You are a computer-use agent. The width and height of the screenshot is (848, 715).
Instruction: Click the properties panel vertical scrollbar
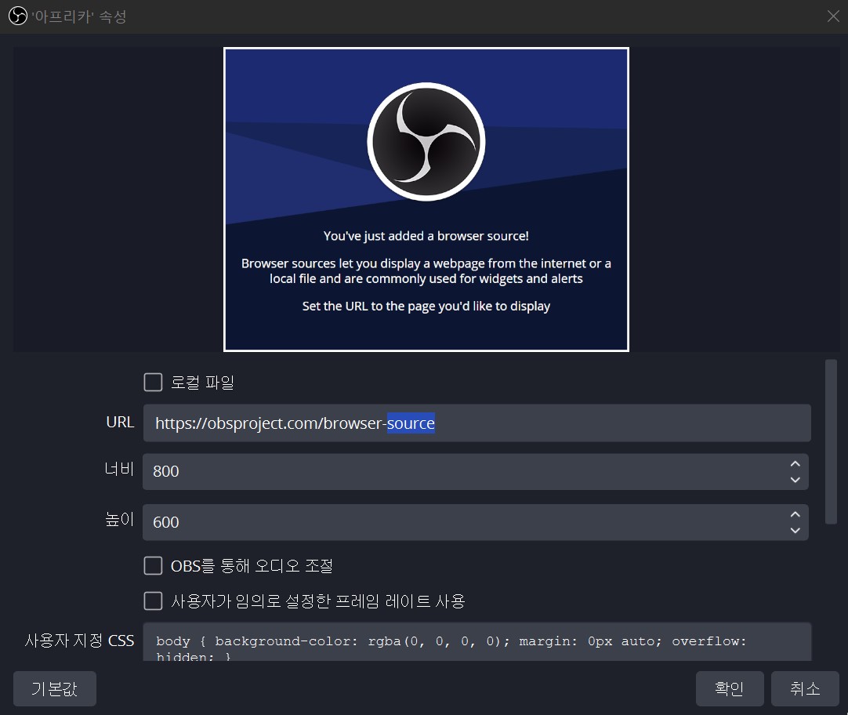tap(832, 442)
